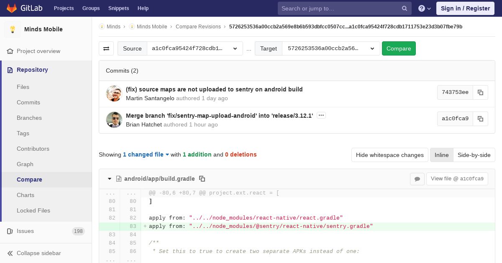Click View file @ a1c0fca9
Viewport: 502px width, 263px height.
tap(457, 179)
